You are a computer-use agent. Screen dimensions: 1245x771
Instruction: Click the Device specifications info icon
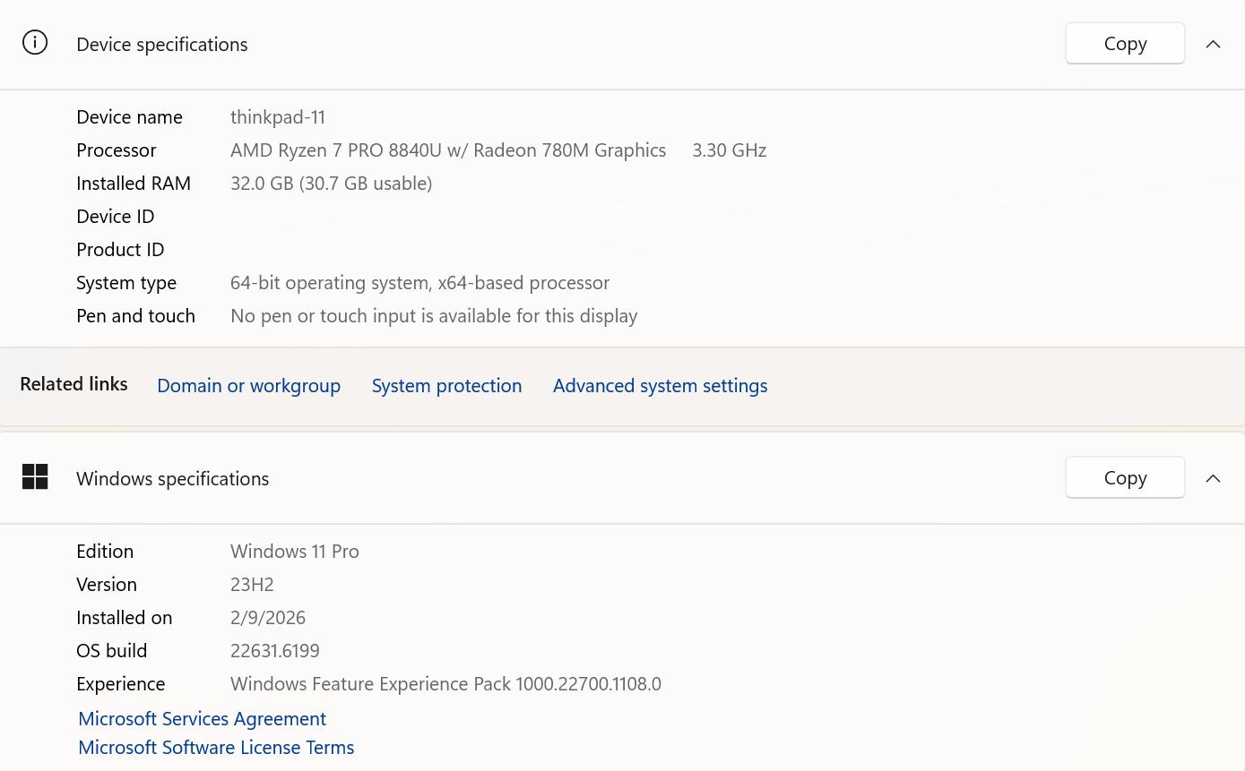click(35, 42)
